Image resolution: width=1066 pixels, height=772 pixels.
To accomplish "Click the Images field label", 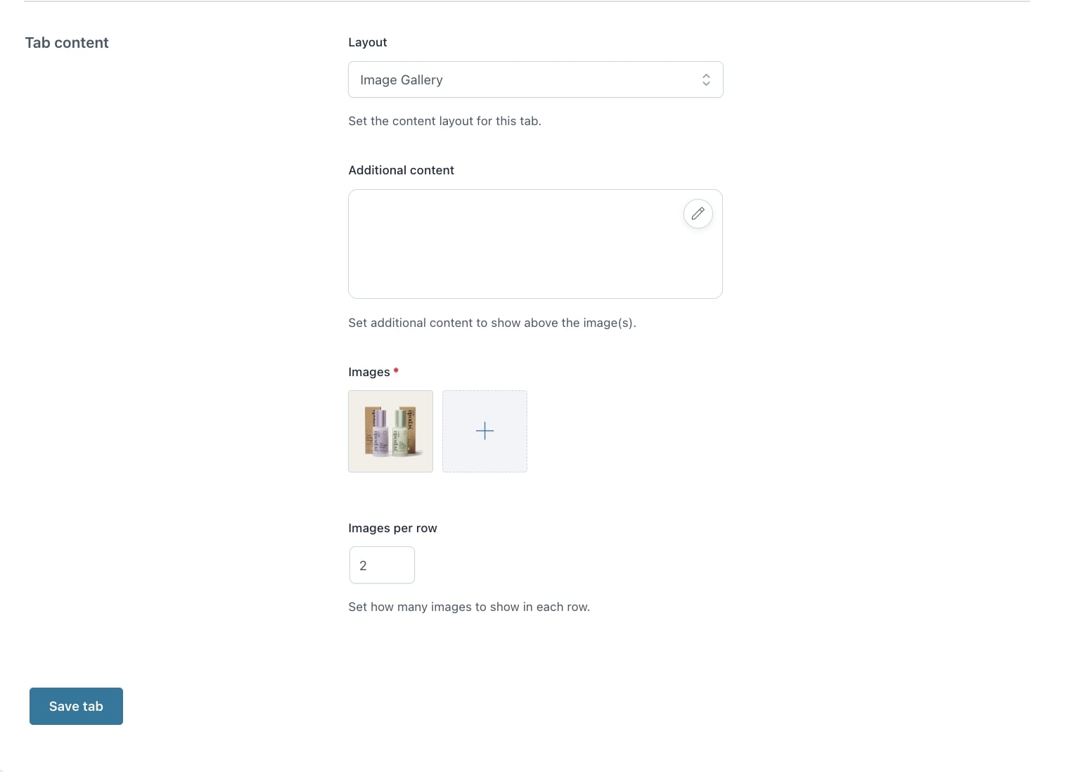I will pyautogui.click(x=368, y=372).
